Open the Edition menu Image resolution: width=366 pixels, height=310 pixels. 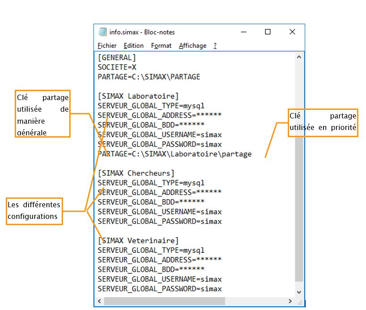pyautogui.click(x=134, y=46)
